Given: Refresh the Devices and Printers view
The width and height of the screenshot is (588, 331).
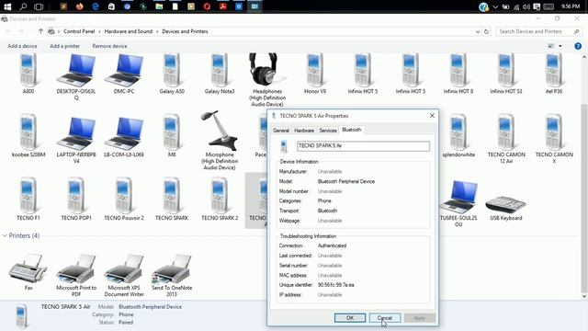Looking at the screenshot, I should pyautogui.click(x=486, y=31).
